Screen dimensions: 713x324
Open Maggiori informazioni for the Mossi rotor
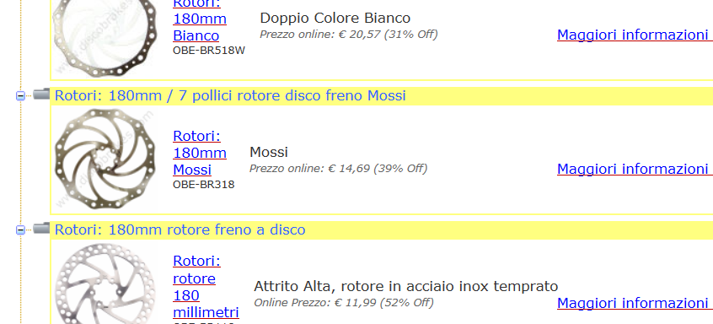point(635,169)
